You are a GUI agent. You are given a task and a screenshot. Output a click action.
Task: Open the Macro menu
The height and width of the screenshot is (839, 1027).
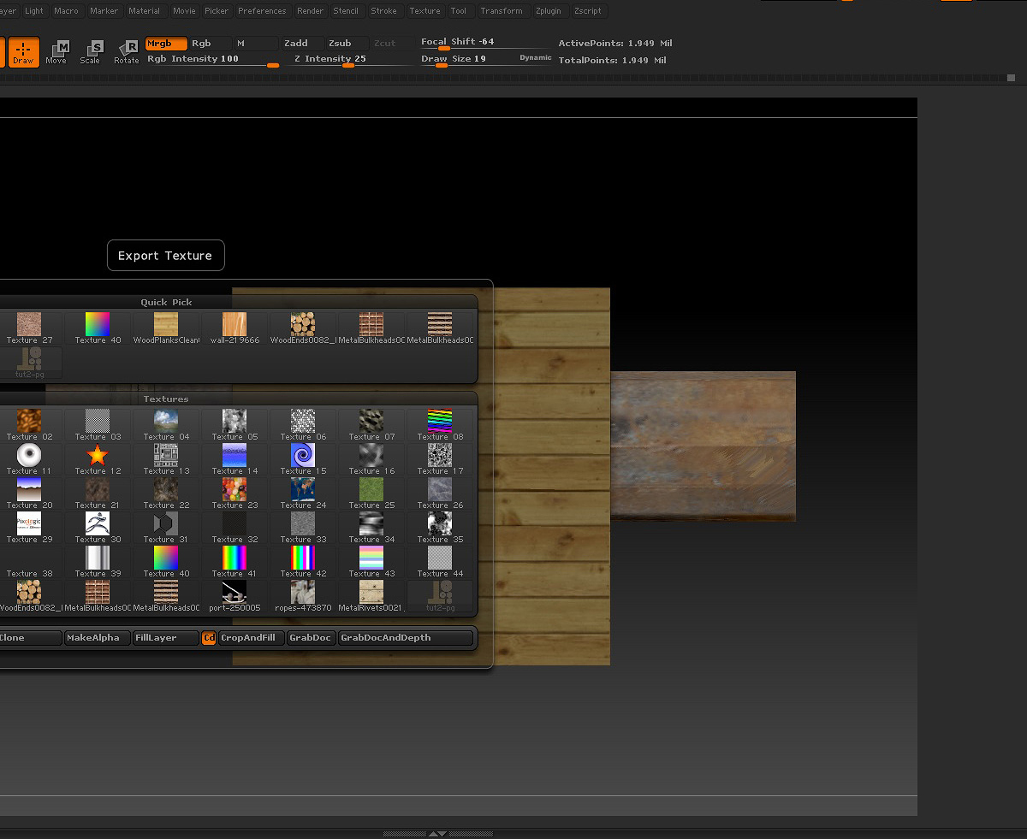66,11
